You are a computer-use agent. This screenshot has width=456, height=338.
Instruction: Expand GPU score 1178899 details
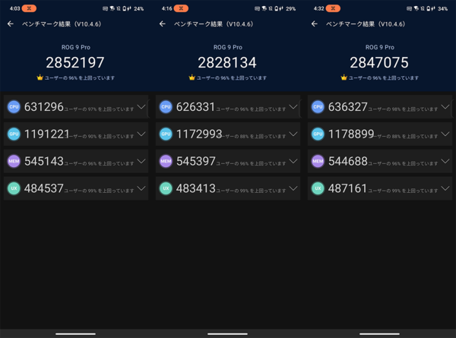tap(445, 134)
